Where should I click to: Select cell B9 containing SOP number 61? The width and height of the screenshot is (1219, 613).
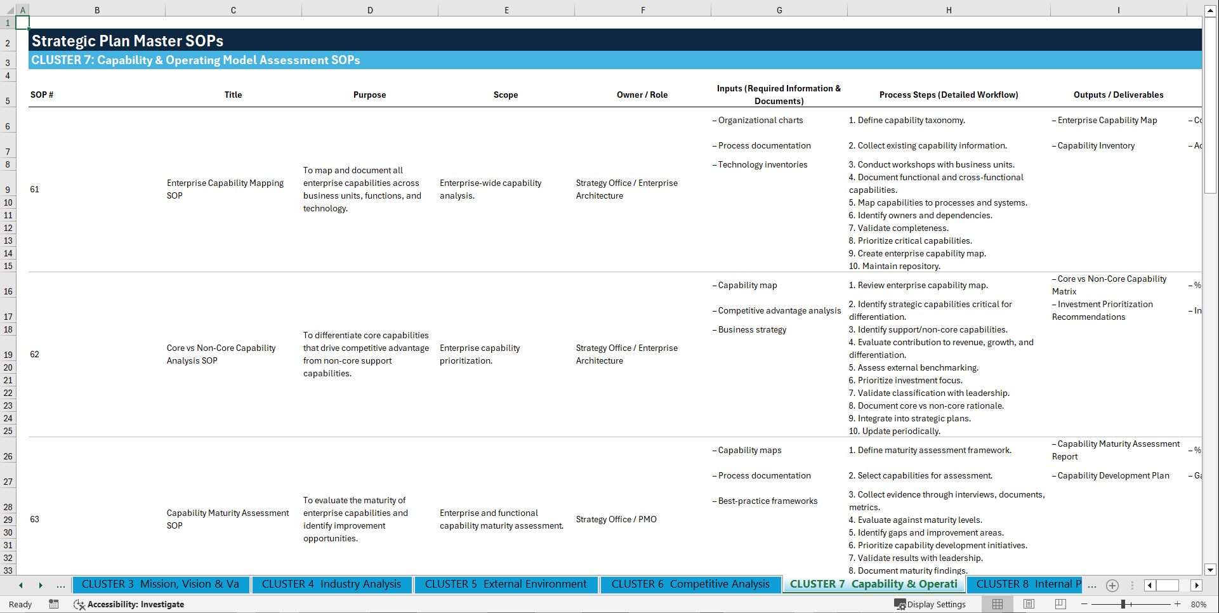coord(97,189)
